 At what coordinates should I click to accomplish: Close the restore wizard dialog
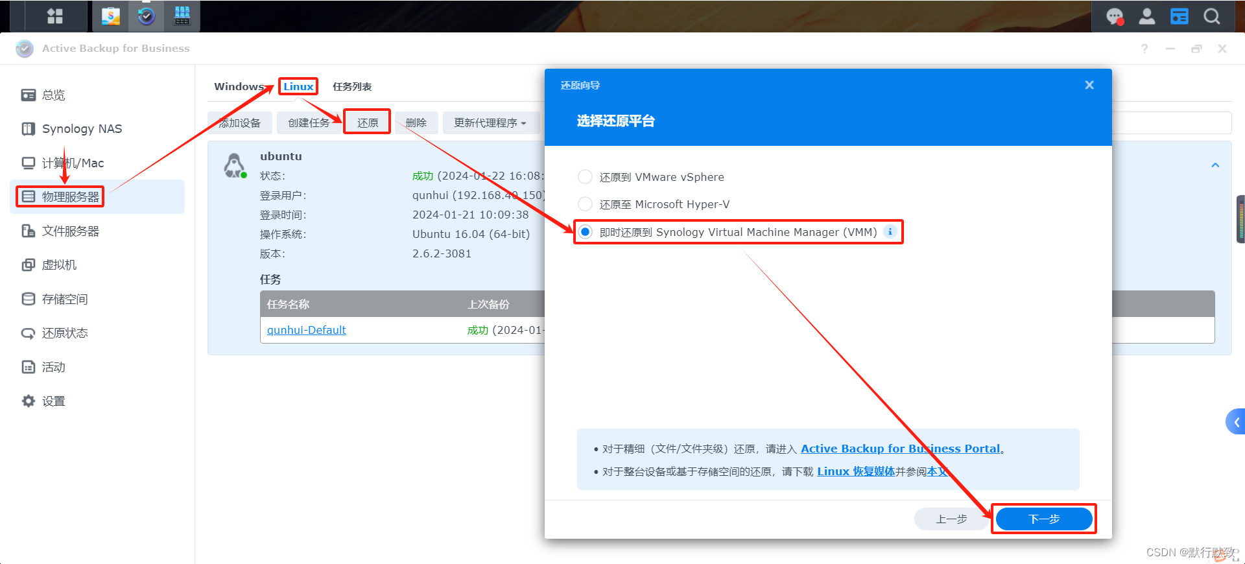(x=1089, y=85)
